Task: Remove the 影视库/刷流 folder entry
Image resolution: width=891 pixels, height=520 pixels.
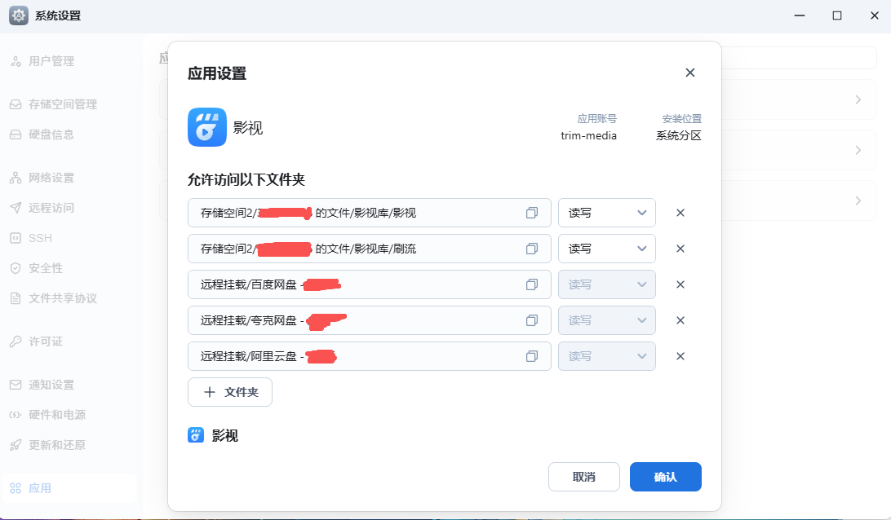Action: point(680,249)
